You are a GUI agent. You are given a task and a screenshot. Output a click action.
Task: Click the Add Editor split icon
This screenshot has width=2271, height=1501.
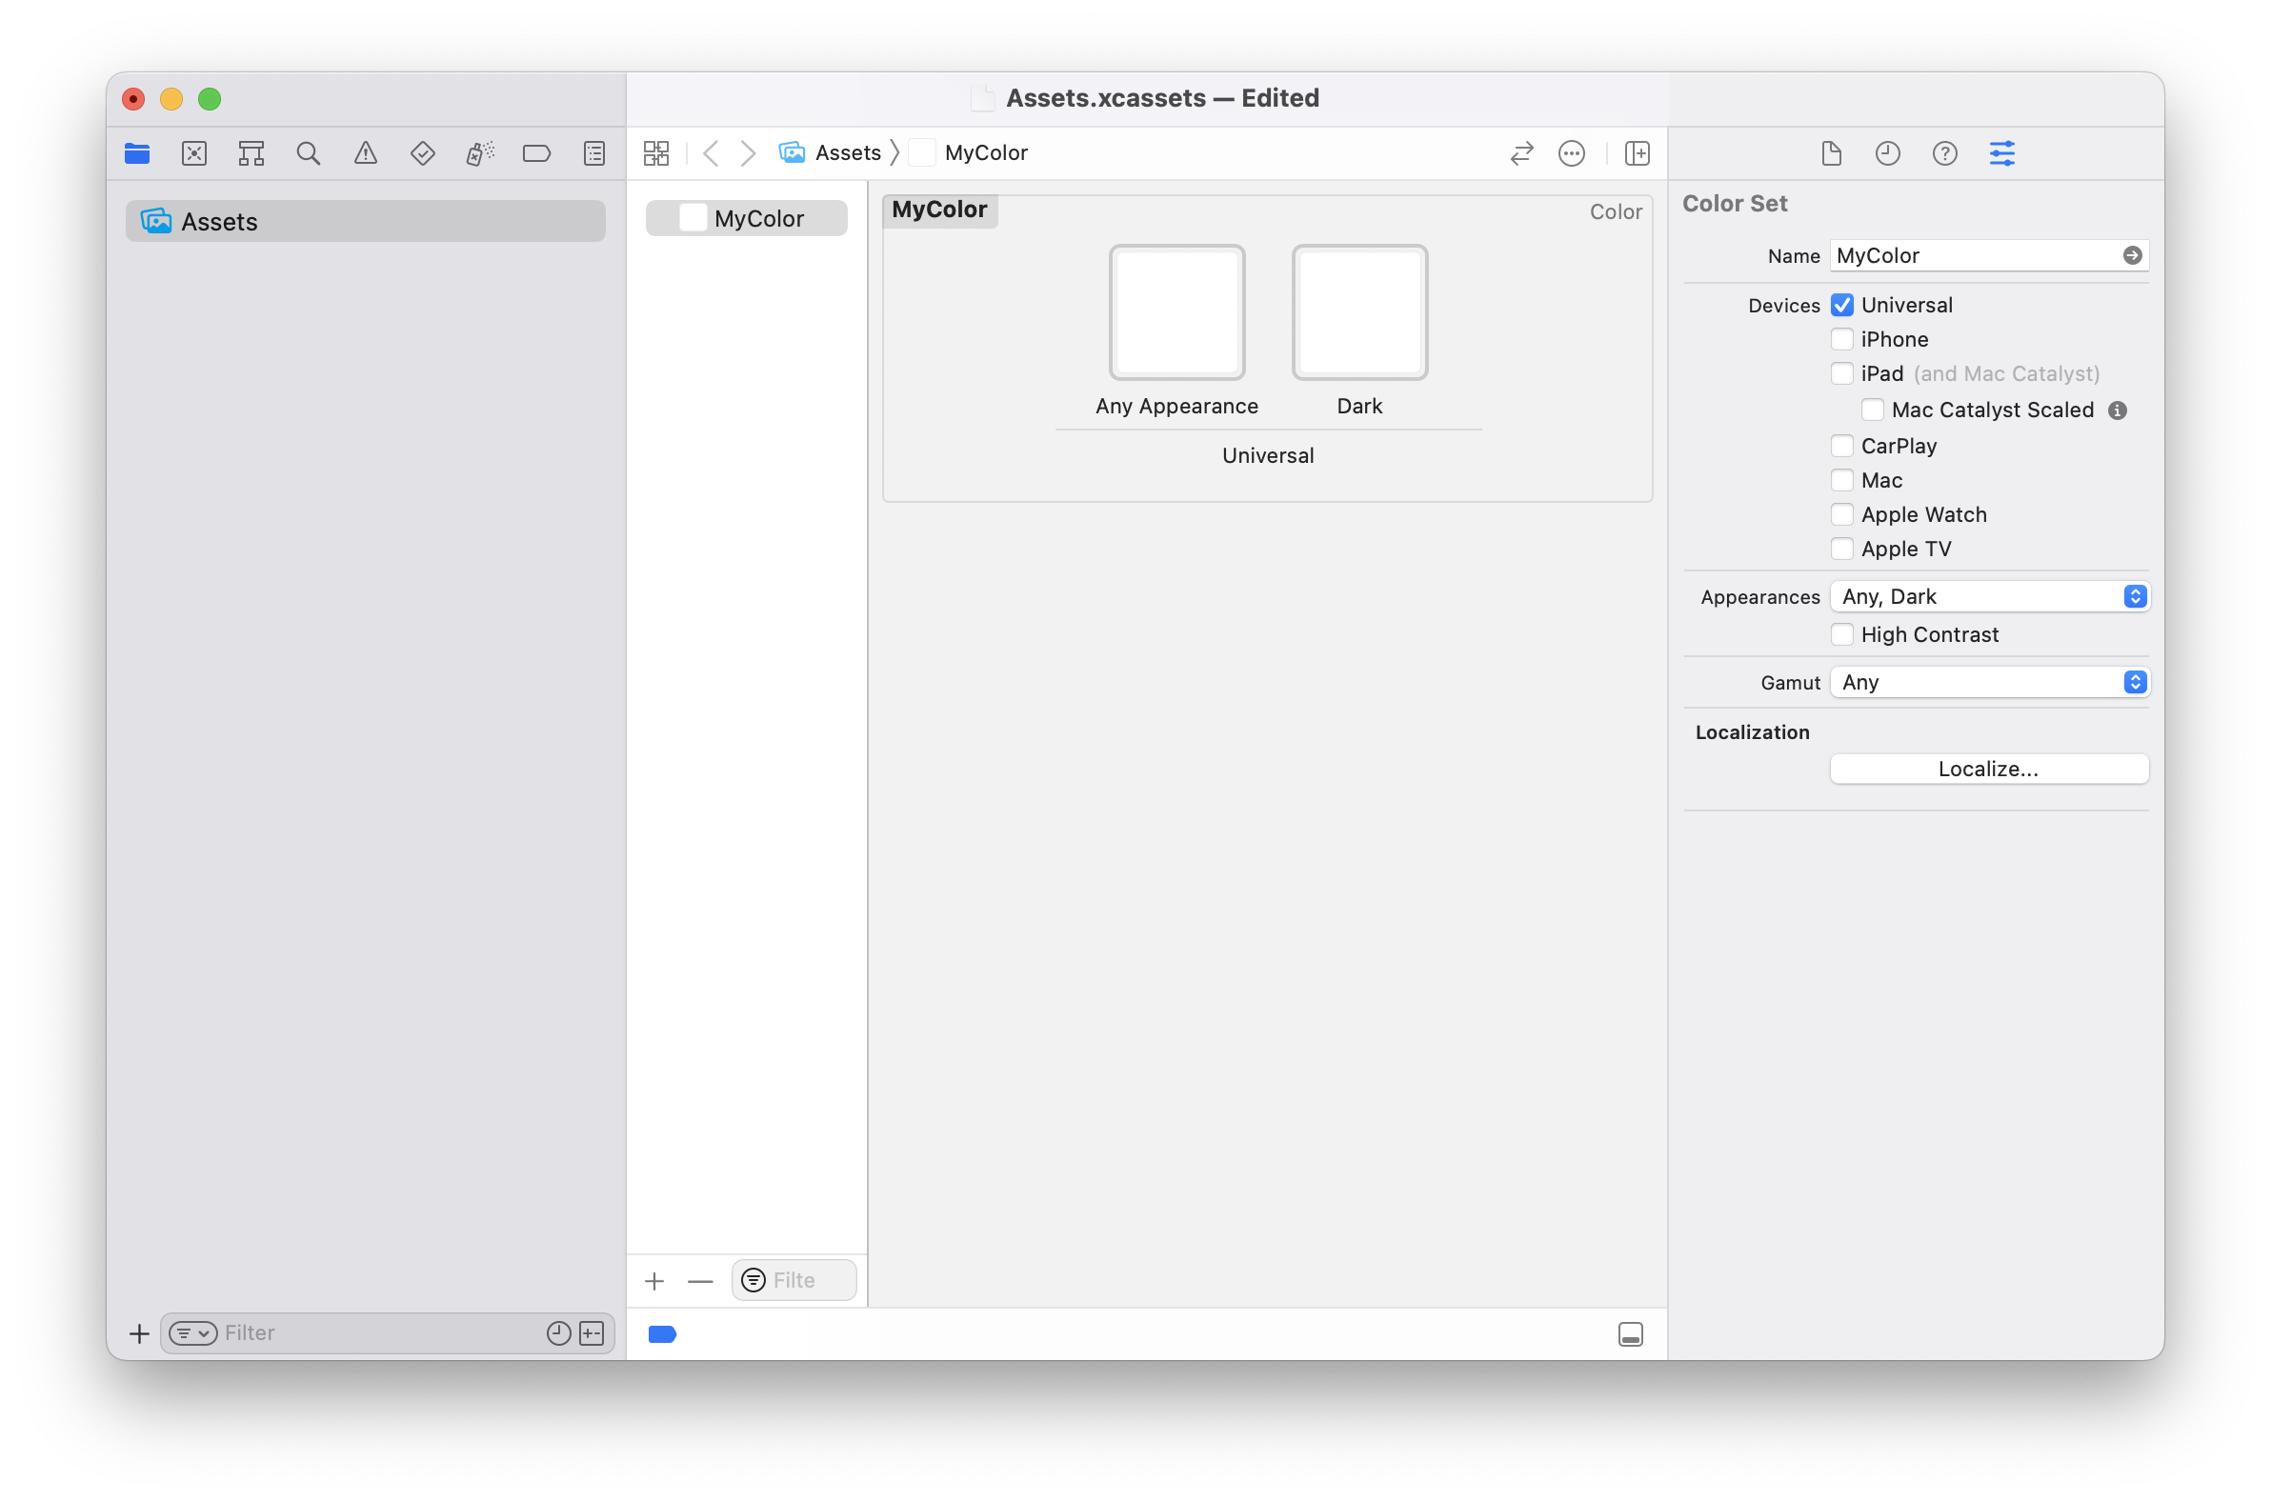point(1637,152)
